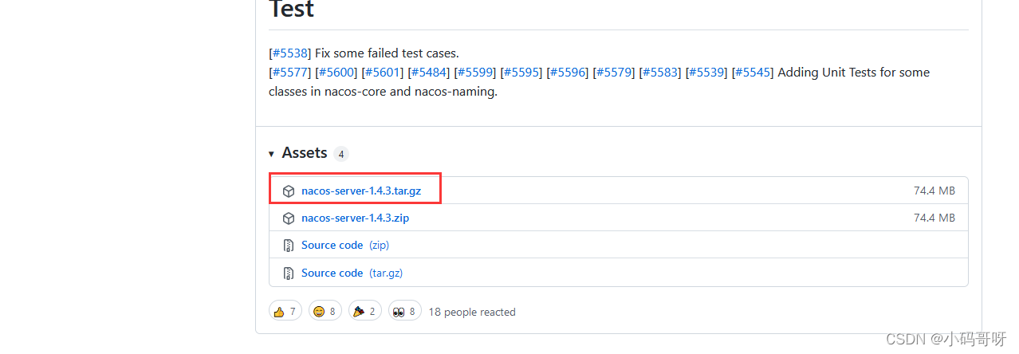
Task: Toggle the thumbs up reaction
Action: 285,312
